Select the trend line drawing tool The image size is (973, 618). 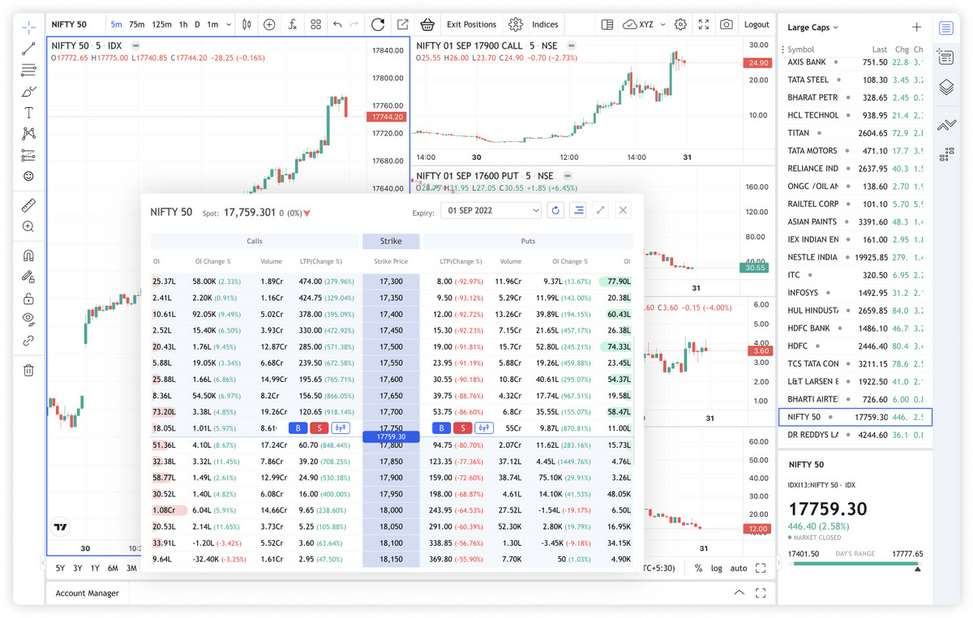point(28,49)
